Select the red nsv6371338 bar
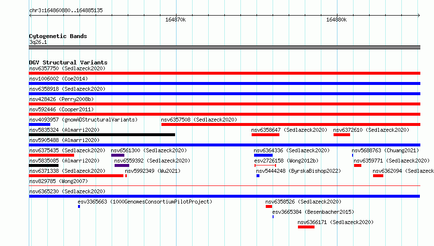Image resolution: width=434 pixels, height=246 pixels. [x=76, y=176]
